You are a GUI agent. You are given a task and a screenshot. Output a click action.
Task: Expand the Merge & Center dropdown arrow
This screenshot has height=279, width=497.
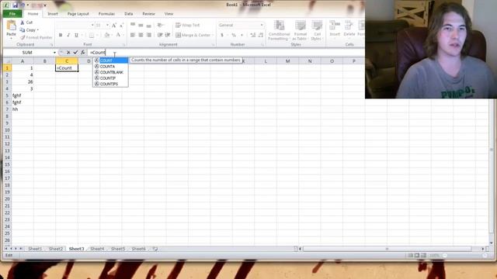point(213,35)
